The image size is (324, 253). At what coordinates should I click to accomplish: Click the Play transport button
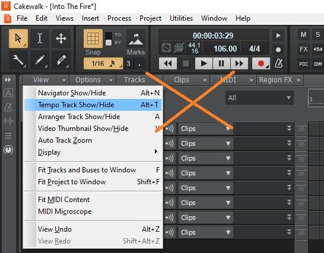coord(204,63)
